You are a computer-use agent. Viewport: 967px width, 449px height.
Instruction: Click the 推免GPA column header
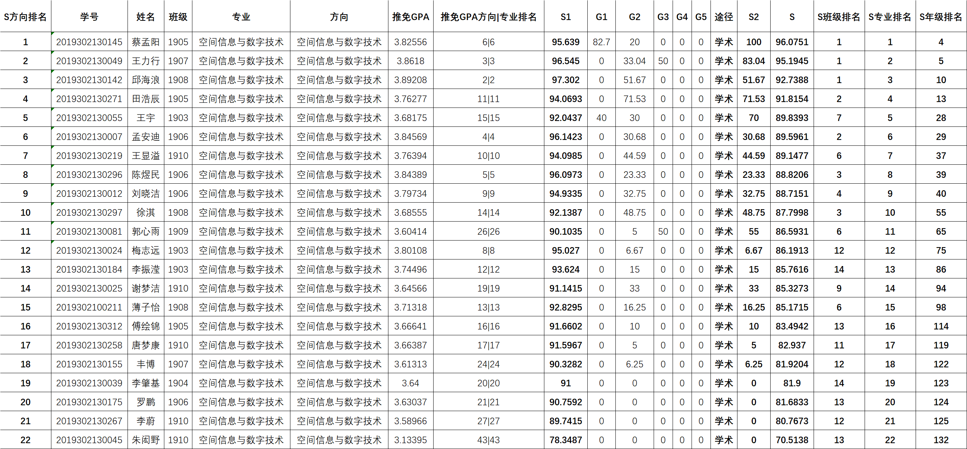pos(411,17)
